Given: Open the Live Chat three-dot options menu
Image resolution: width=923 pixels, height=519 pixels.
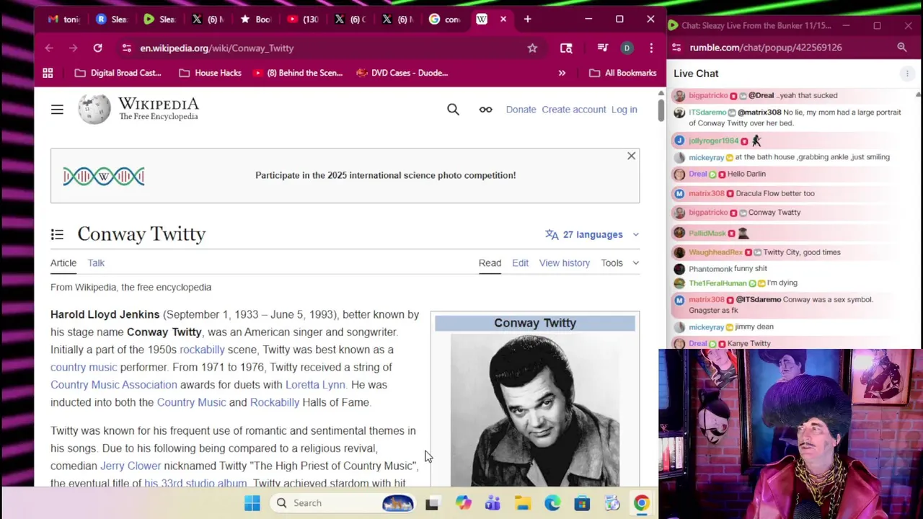Looking at the screenshot, I should pos(907,74).
